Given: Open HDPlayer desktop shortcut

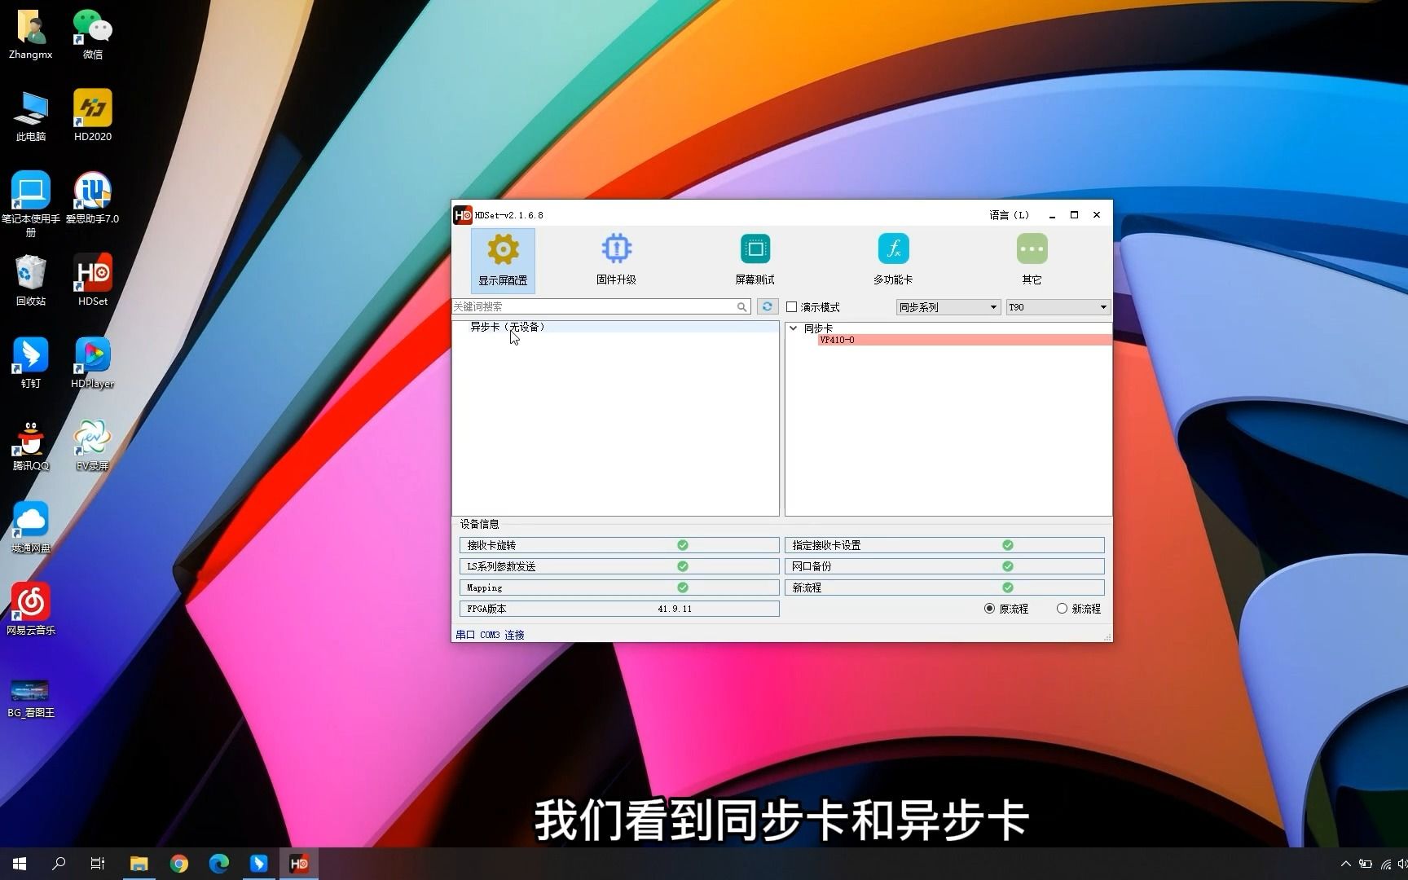Looking at the screenshot, I should click(x=93, y=363).
